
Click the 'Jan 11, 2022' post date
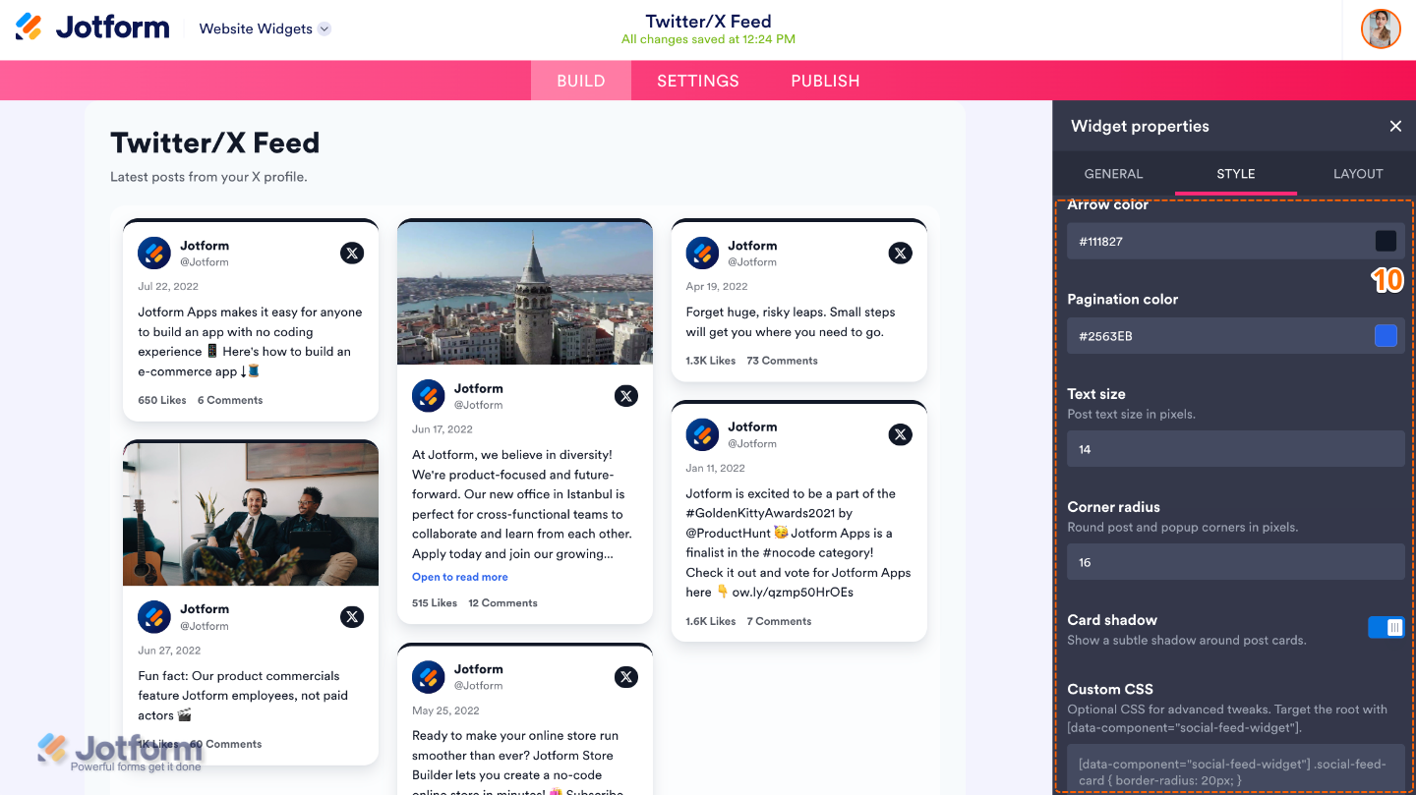pos(715,469)
